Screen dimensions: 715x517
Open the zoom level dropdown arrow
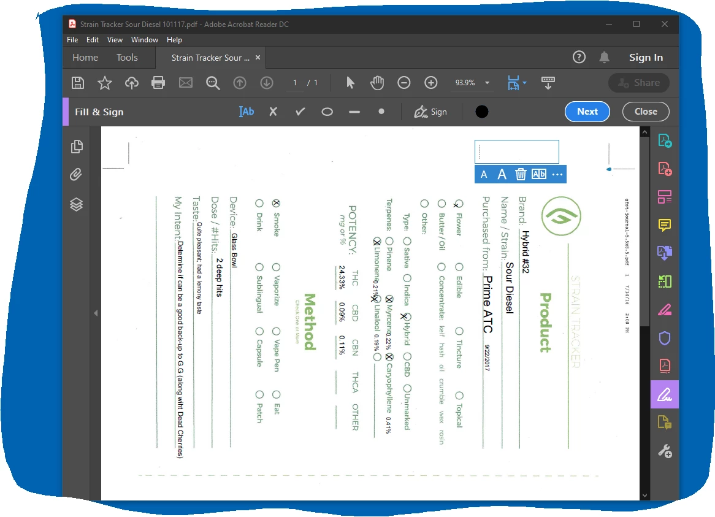click(487, 83)
